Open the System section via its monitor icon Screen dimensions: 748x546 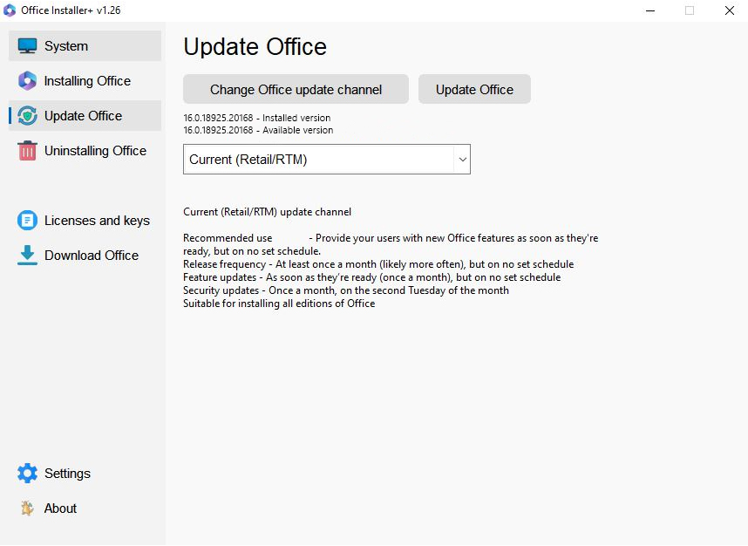(x=27, y=46)
